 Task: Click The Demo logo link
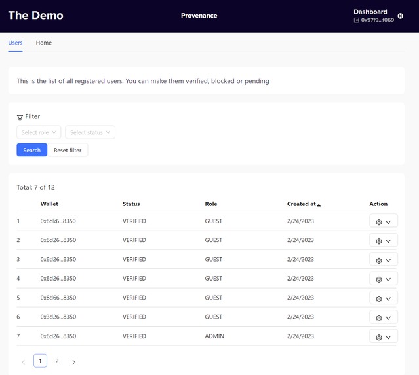click(36, 16)
